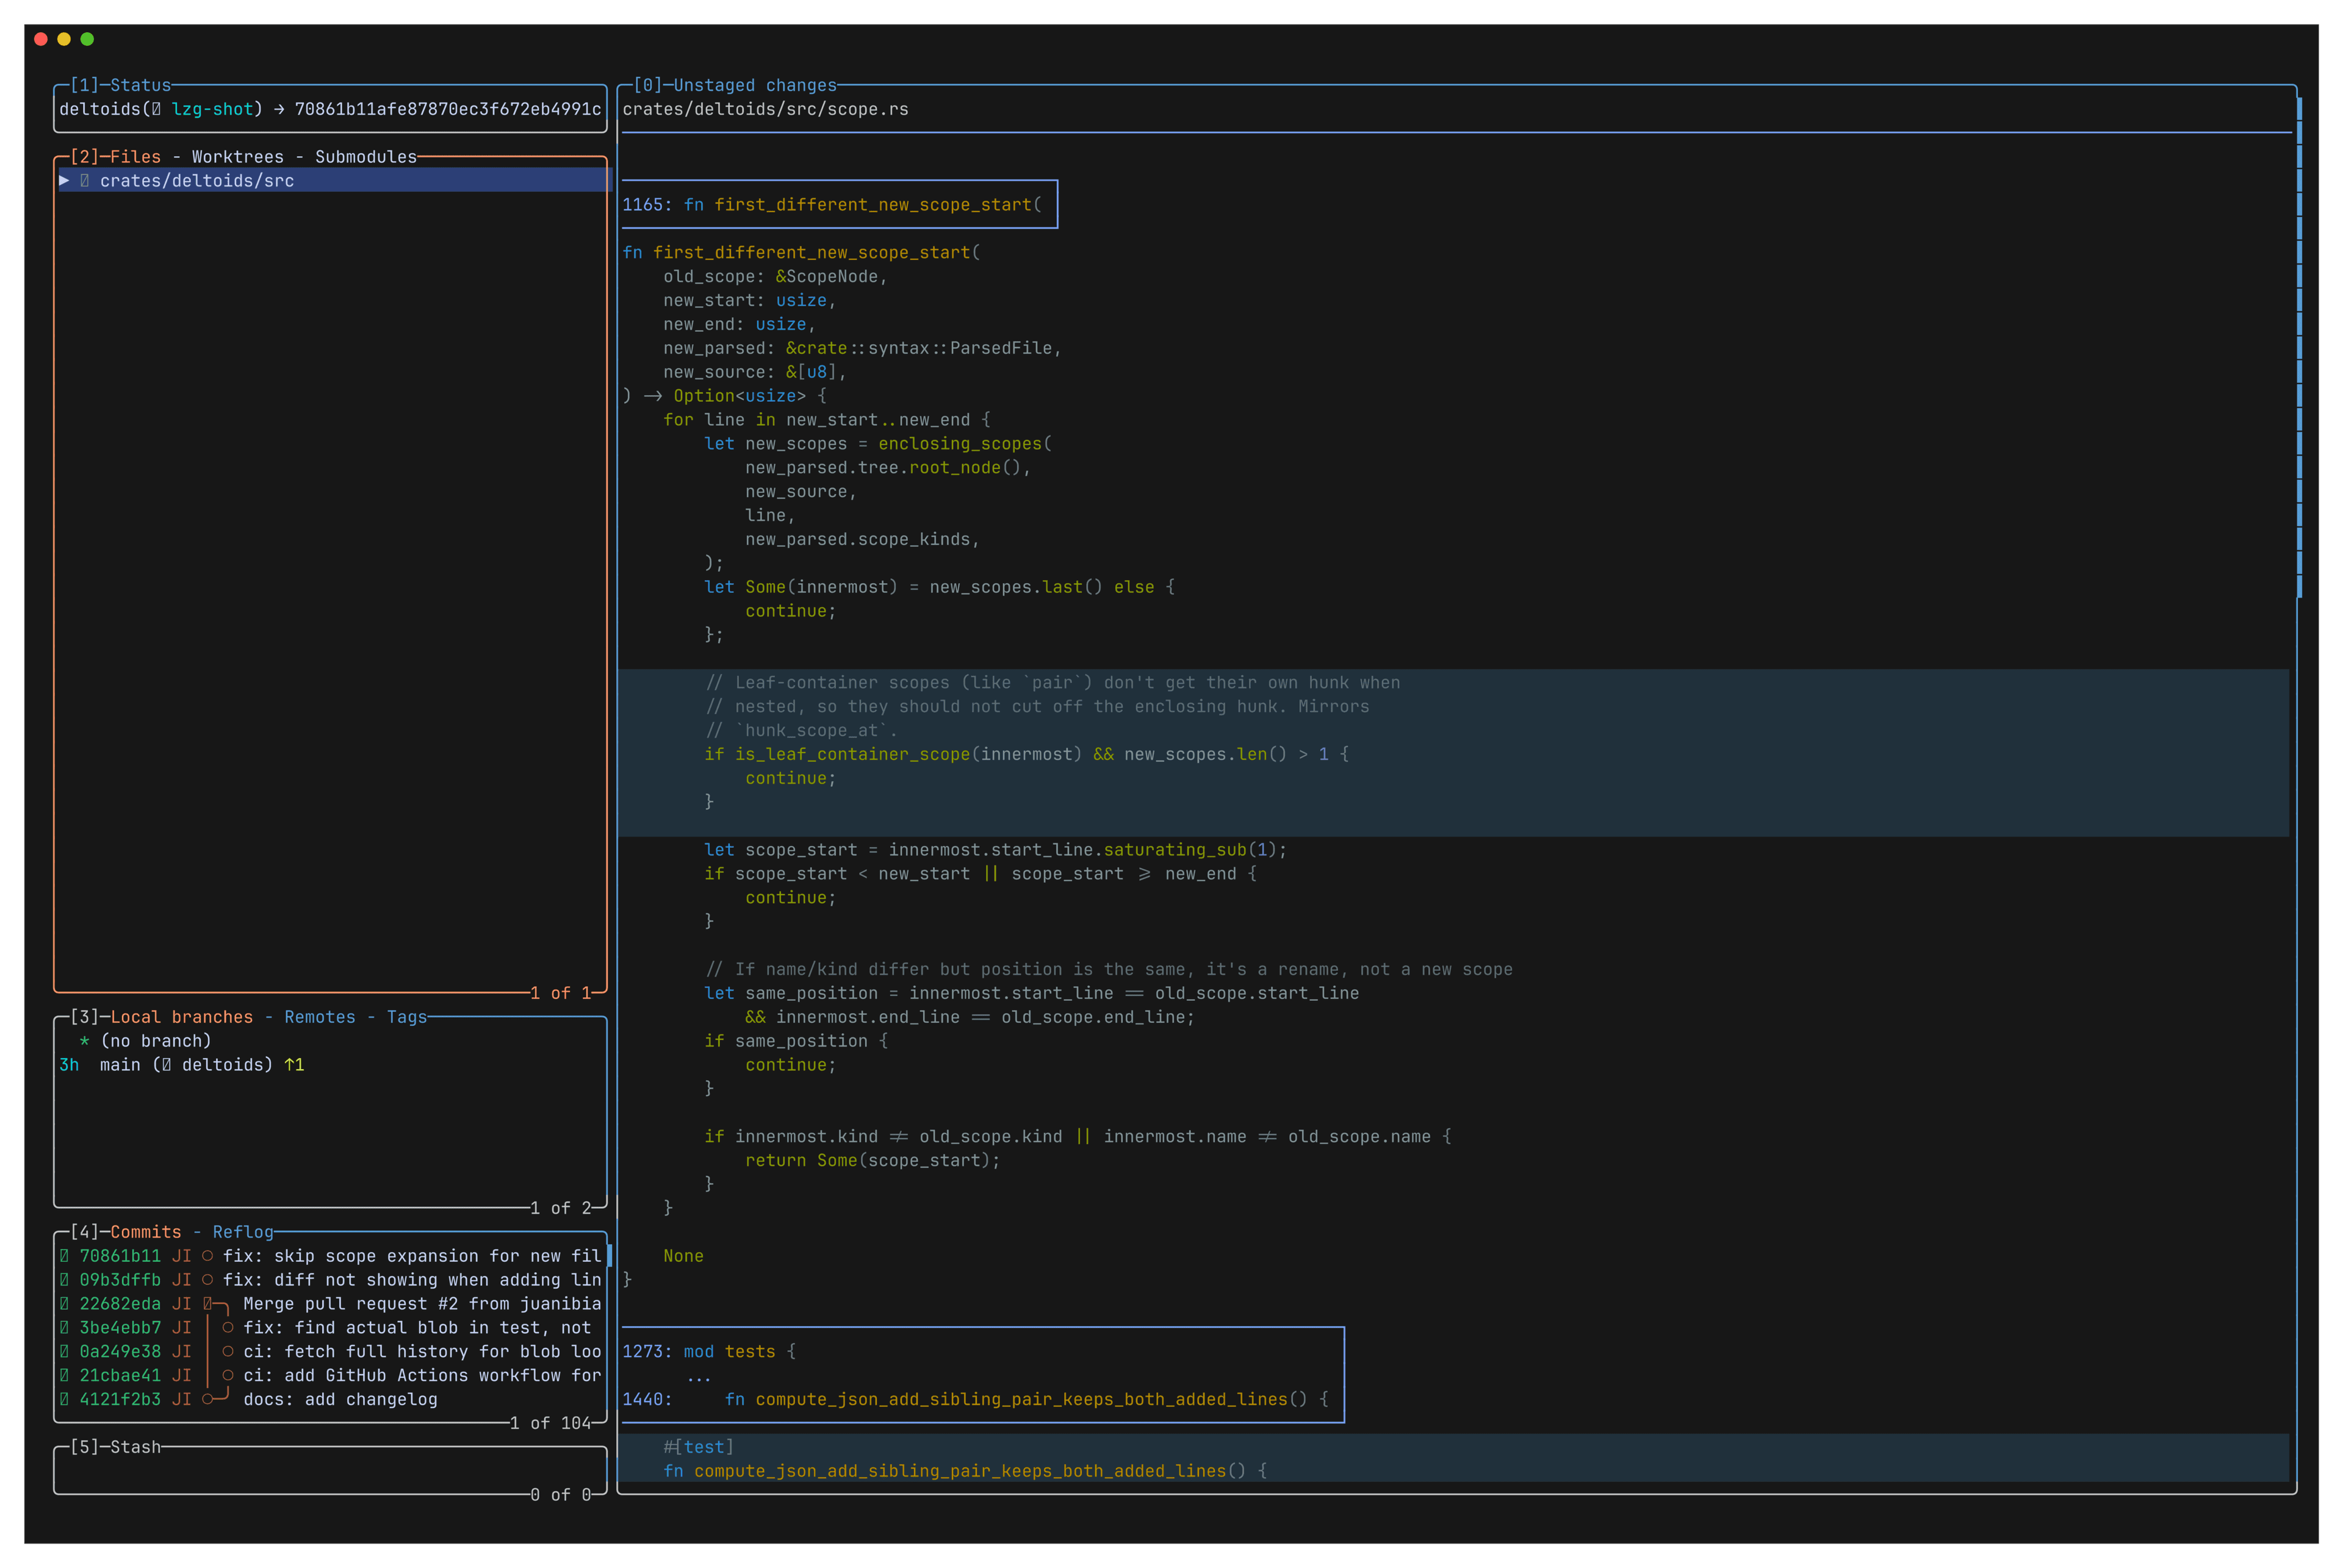Image resolution: width=2343 pixels, height=1568 pixels.
Task: Click the file path crates/deltoids/src/scope.rs header
Action: click(765, 110)
